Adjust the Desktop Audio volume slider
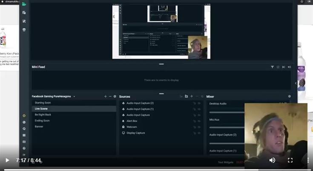 (x=227, y=112)
